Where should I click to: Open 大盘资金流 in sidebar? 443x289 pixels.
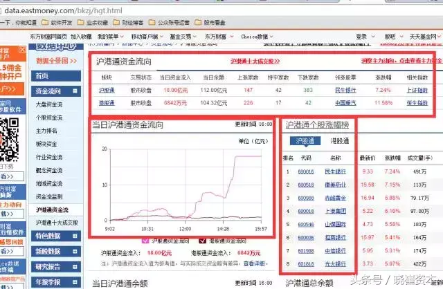(x=49, y=104)
